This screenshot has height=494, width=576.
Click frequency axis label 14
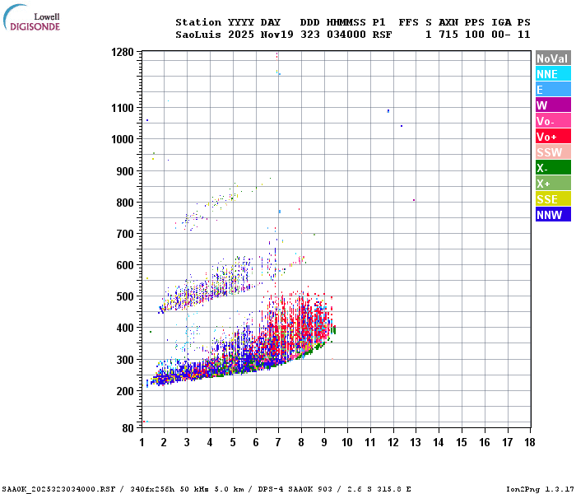pos(439,442)
